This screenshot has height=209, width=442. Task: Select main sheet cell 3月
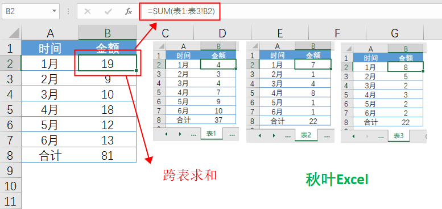point(50,93)
